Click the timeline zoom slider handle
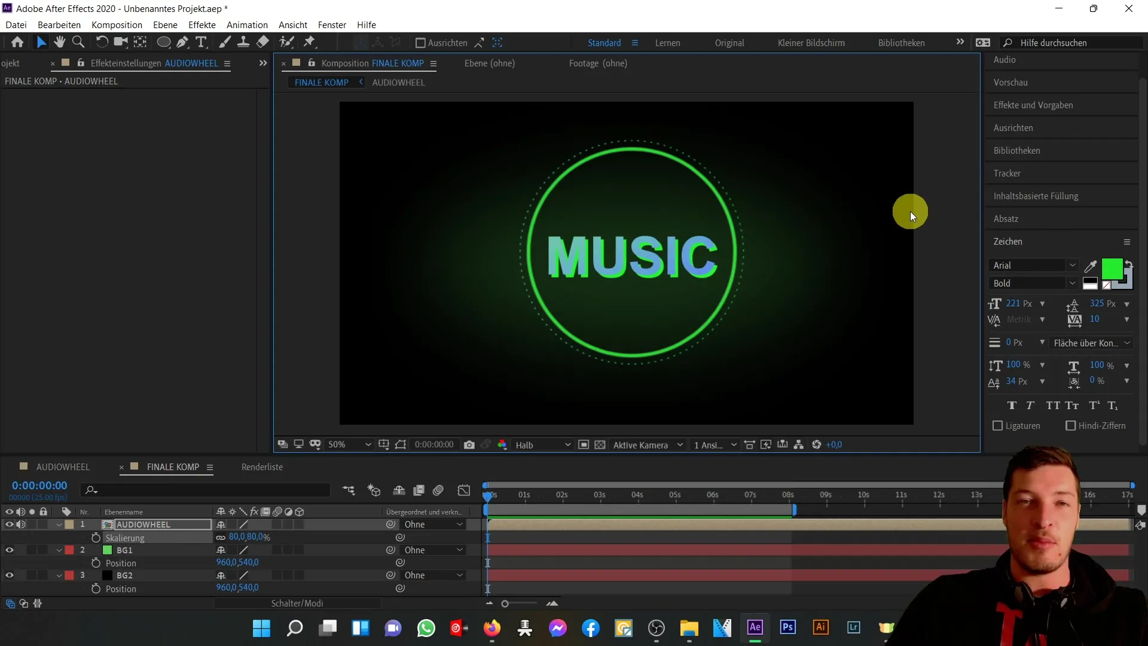The image size is (1148, 646). (505, 604)
